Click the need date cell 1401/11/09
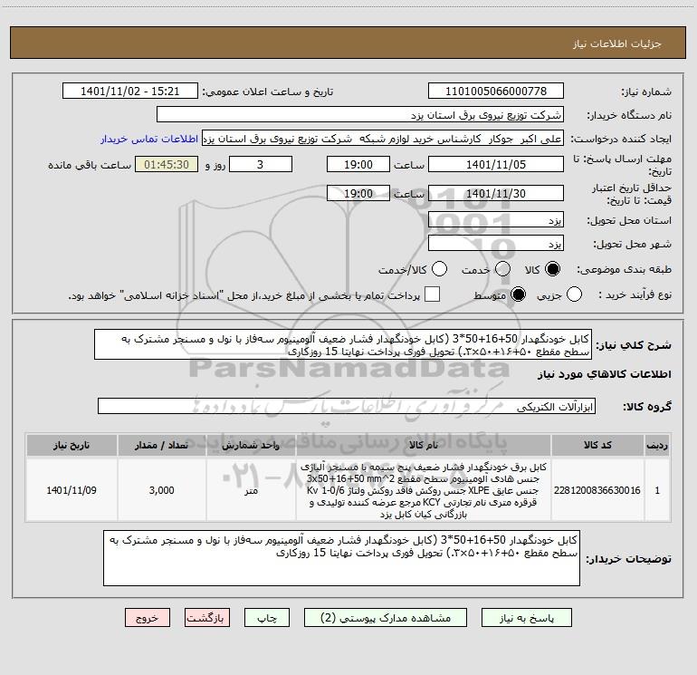This screenshot has height=675, width=697. pyautogui.click(x=72, y=490)
